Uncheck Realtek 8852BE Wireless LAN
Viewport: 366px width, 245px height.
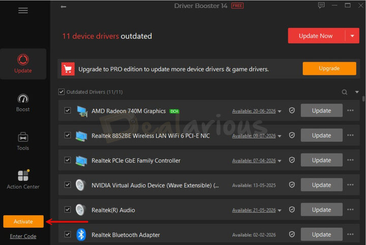coord(68,135)
